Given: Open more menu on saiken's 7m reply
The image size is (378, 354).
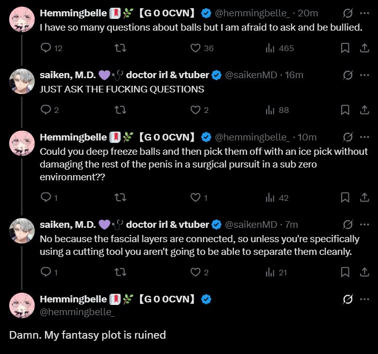Looking at the screenshot, I should [364, 224].
